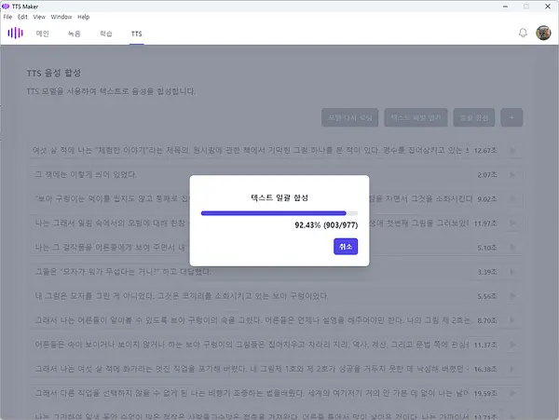The image size is (559, 420).
Task: Switch to the 학습 tab
Action: pyautogui.click(x=106, y=34)
